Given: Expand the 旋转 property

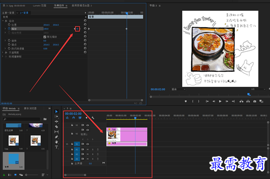Looking at the screenshot, I should (x=5, y=40).
